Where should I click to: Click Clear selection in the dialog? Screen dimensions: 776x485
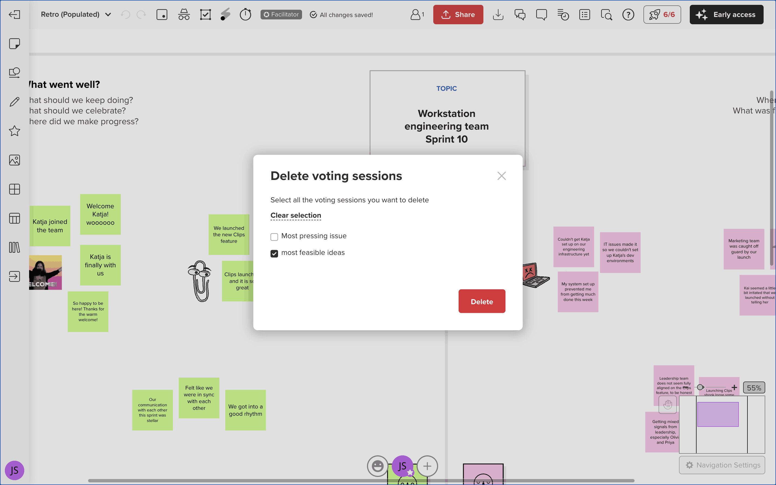tap(295, 215)
